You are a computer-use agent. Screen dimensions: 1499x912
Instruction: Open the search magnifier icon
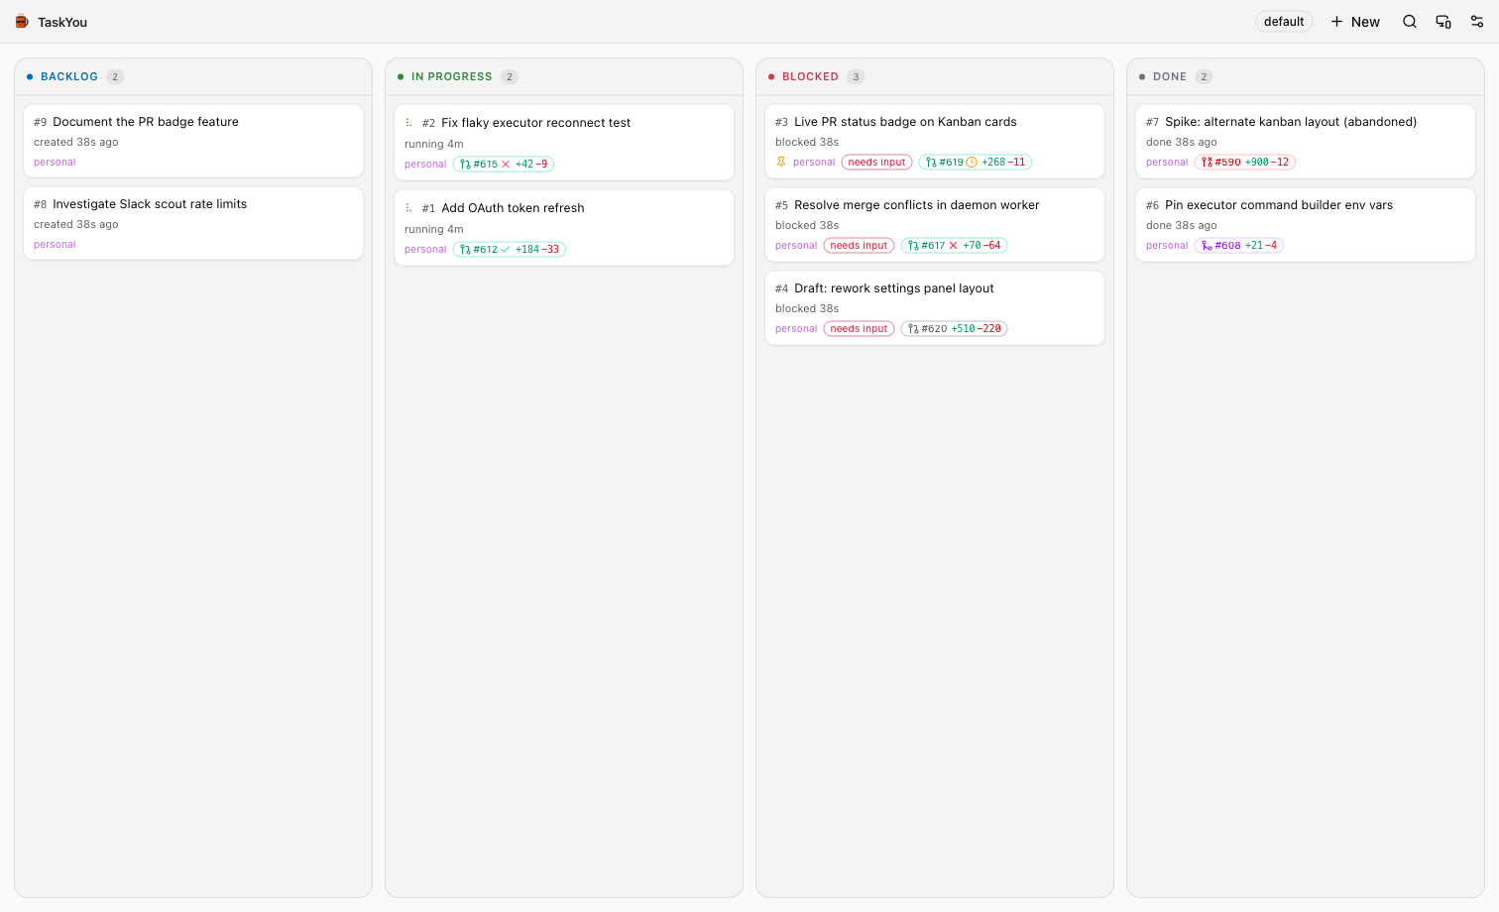pyautogui.click(x=1410, y=22)
